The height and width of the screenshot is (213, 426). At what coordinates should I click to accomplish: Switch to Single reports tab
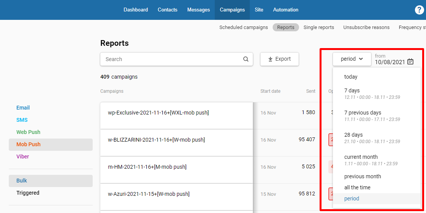click(319, 27)
